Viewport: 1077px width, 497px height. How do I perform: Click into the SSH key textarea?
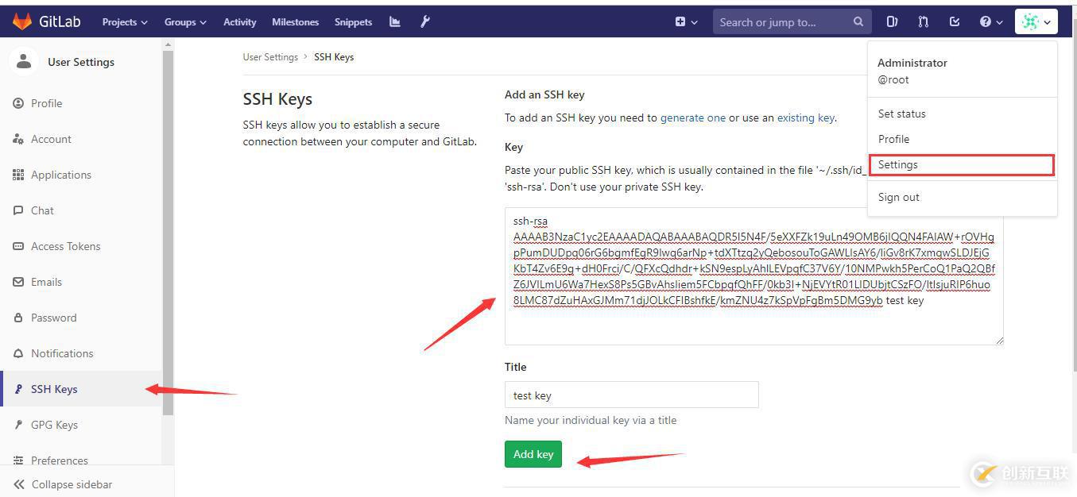pyautogui.click(x=754, y=276)
